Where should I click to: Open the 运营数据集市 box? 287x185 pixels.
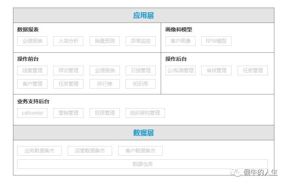point(90,151)
